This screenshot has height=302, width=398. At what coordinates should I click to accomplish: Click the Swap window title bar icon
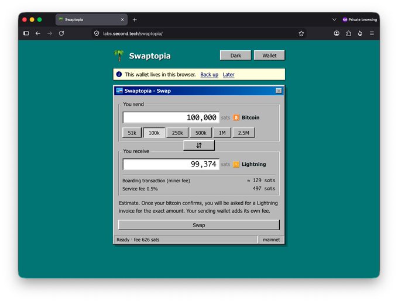(x=119, y=91)
